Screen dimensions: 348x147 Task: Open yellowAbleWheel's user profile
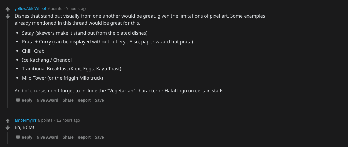30,9
